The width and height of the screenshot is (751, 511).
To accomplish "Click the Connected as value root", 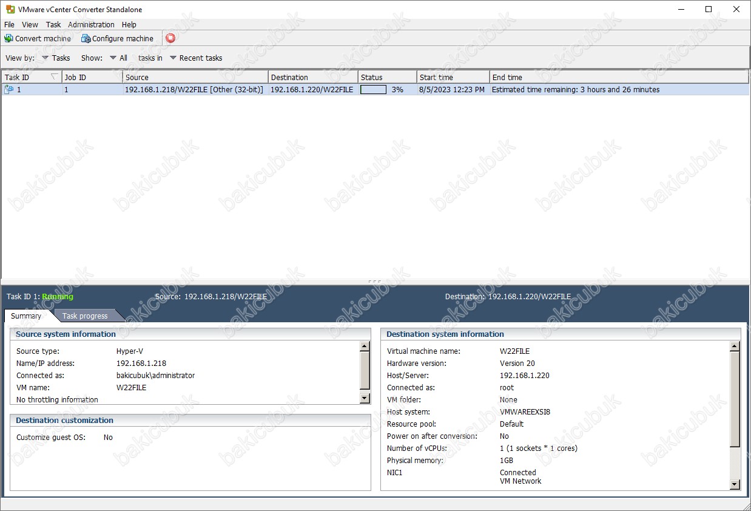I will click(x=507, y=388).
